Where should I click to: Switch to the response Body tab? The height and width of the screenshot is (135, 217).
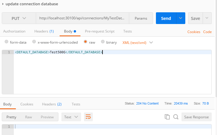click(8, 104)
